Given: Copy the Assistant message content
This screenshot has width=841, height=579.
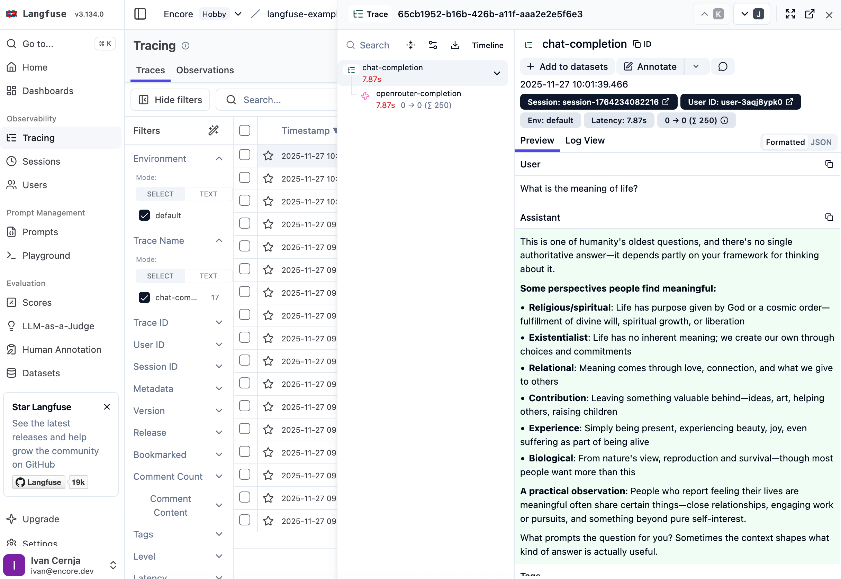Looking at the screenshot, I should click(x=829, y=217).
